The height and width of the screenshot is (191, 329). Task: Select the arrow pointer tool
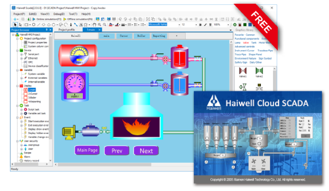(15, 25)
